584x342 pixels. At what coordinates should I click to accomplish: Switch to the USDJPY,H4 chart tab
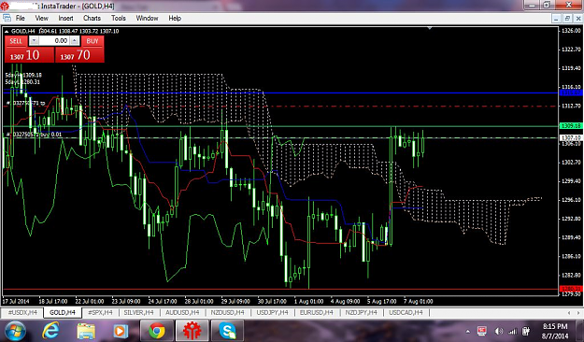tap(272, 312)
